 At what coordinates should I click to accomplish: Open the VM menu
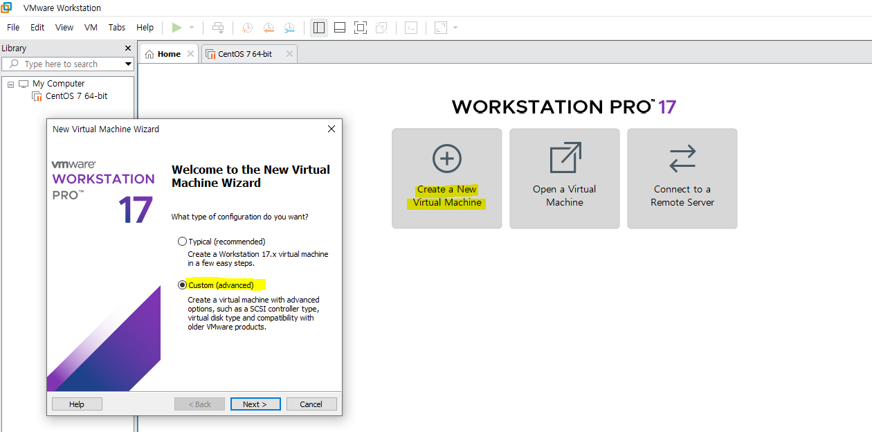[x=91, y=28]
